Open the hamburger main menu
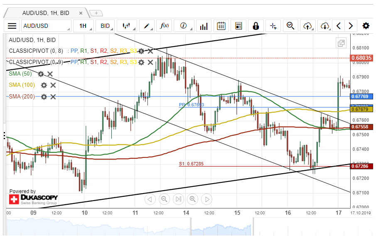Screen dimensions: 376x238 click(12, 26)
